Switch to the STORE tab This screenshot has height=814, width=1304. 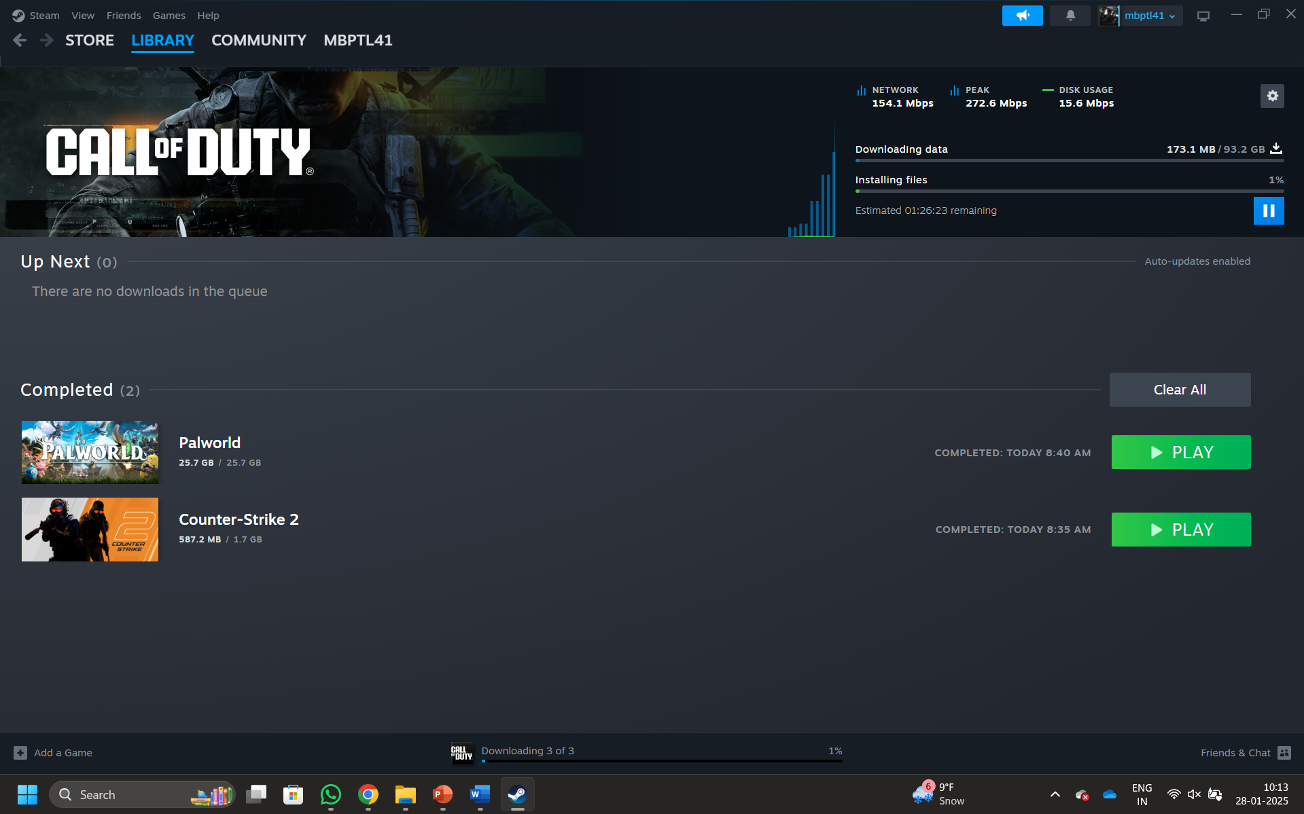pyautogui.click(x=90, y=41)
